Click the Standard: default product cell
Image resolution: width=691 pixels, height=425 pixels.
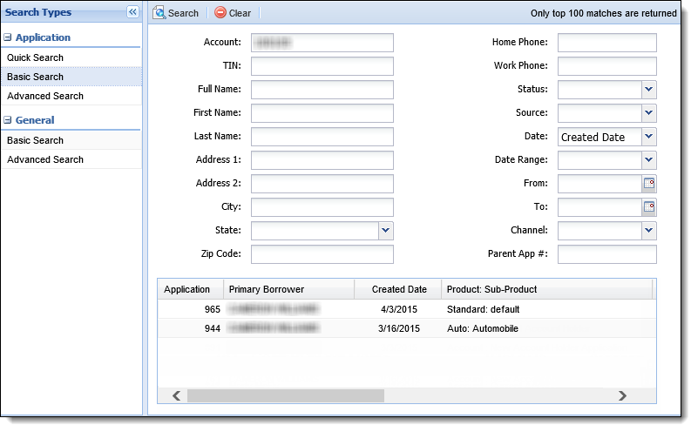483,309
